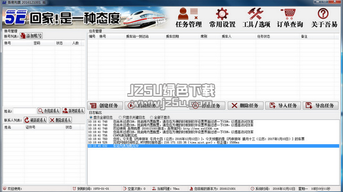The image size is (343, 192).
Task: Click 删除联系人 delete button
Action: click(x=60, y=120)
